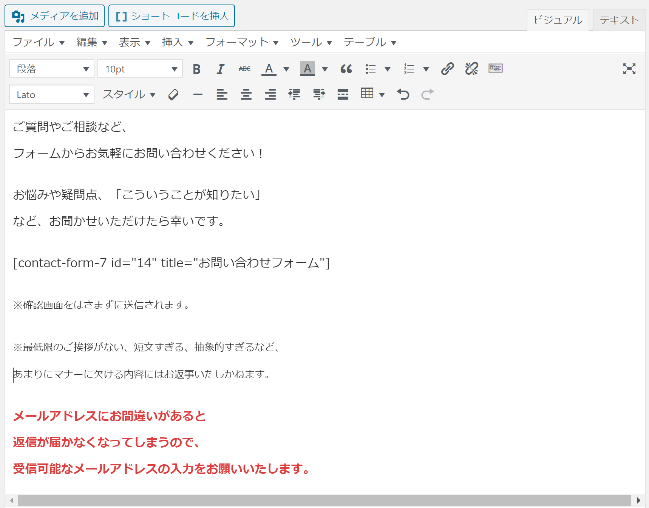Image resolution: width=649 pixels, height=508 pixels.
Task: Open the table insert icon
Action: [x=367, y=93]
